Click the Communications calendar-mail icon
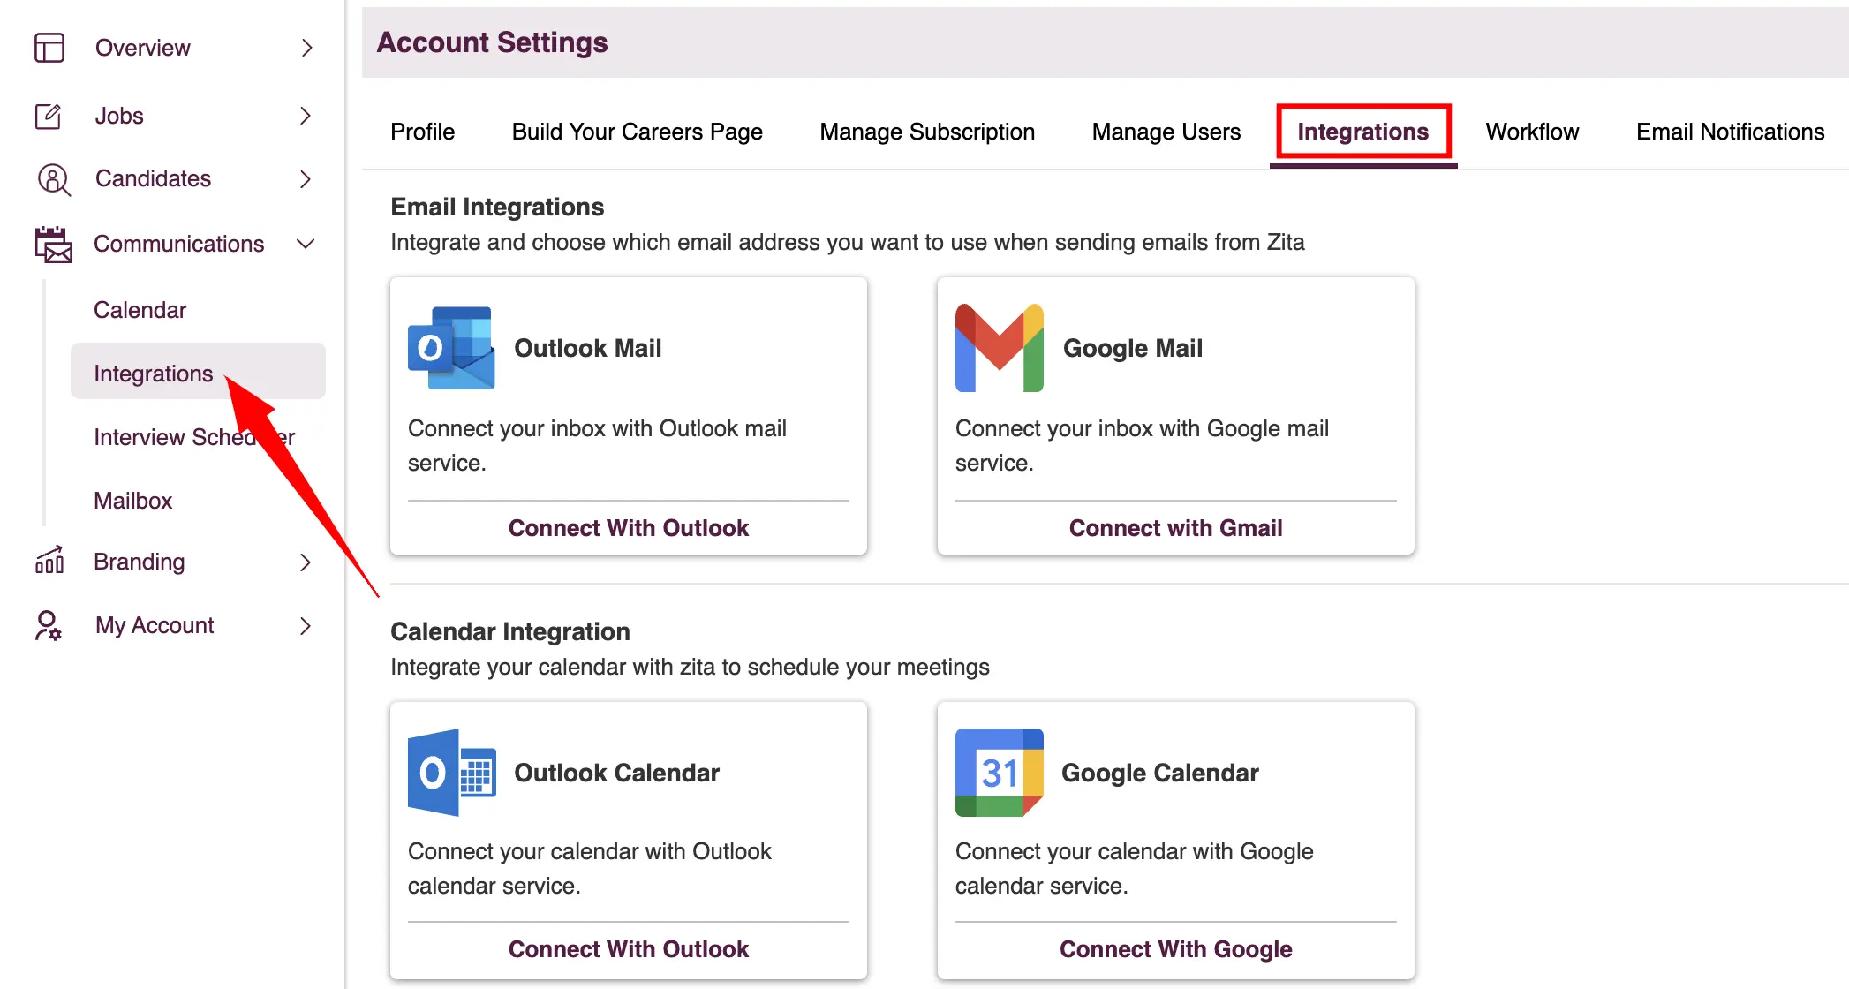 point(54,245)
